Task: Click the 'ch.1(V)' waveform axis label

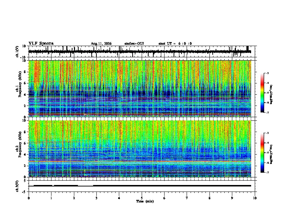Action: click(x=17, y=52)
